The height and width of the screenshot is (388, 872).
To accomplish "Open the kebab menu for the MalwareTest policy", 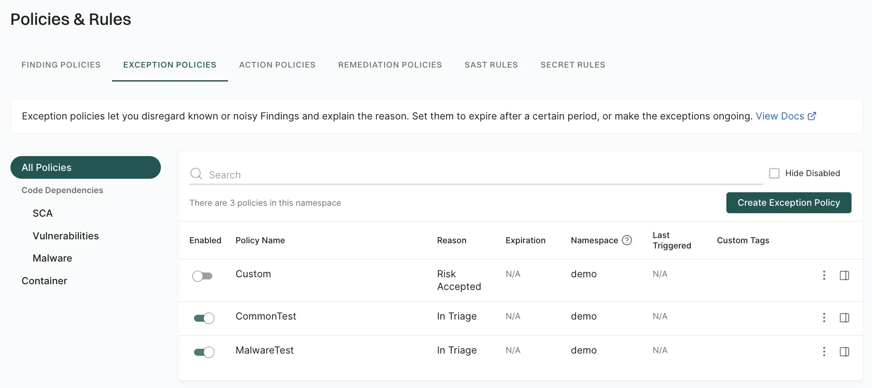I will click(x=824, y=351).
